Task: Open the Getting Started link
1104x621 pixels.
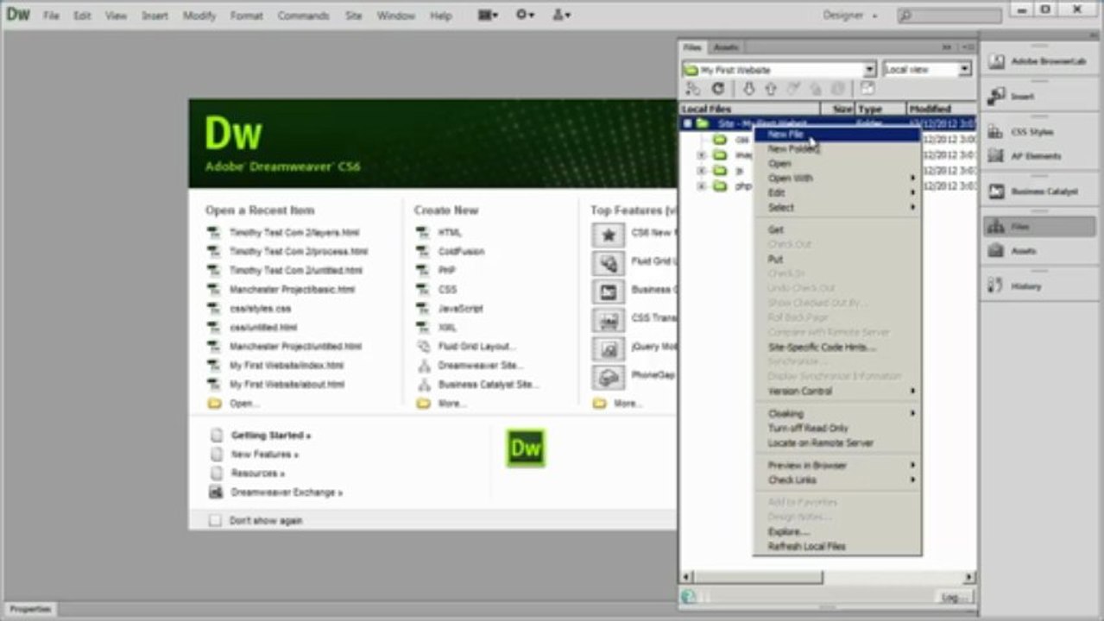Action: click(x=271, y=436)
